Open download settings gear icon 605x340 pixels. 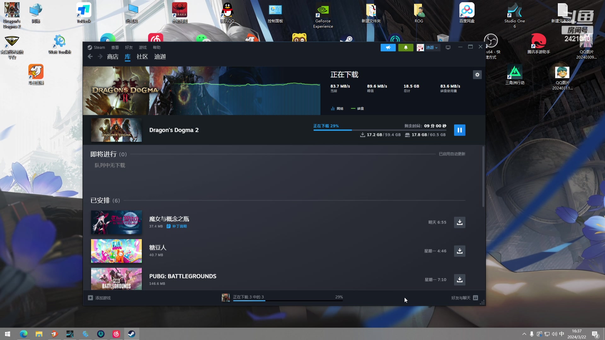477,75
